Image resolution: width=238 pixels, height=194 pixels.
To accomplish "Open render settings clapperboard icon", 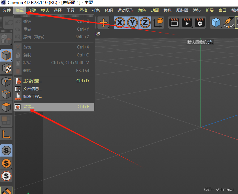I will 199,23.
